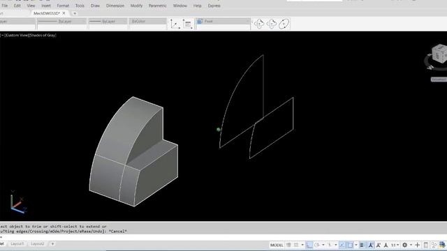
Task: Click the isolate objects icon
Action: tap(434, 245)
